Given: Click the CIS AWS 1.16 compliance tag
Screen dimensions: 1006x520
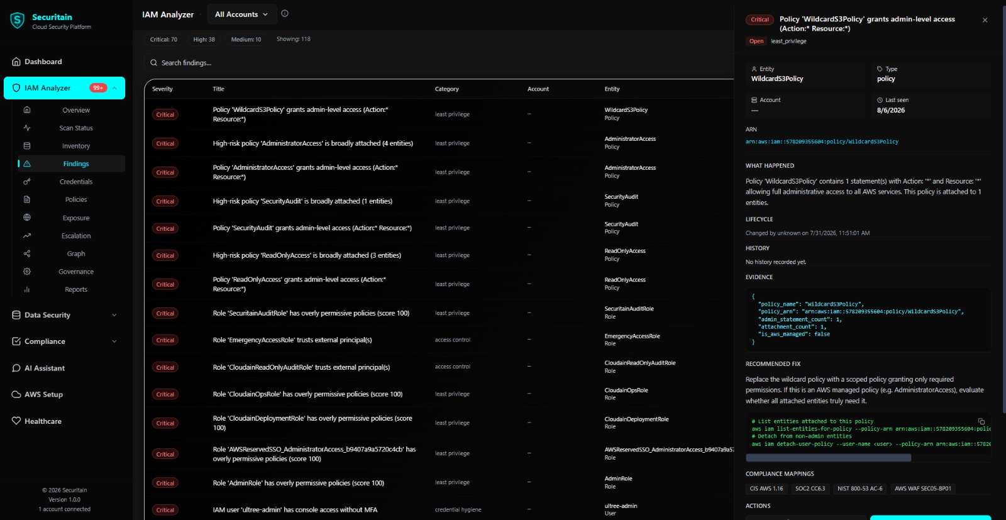Looking at the screenshot, I should pyautogui.click(x=766, y=489).
